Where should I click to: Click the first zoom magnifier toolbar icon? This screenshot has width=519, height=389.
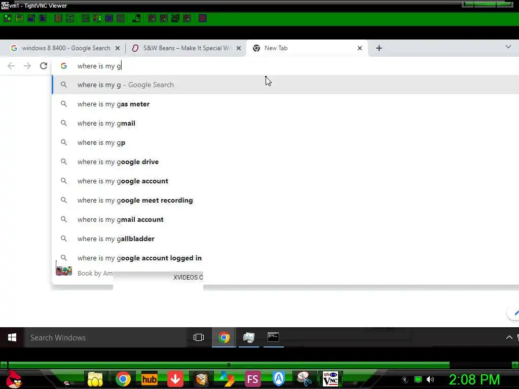[x=152, y=18]
